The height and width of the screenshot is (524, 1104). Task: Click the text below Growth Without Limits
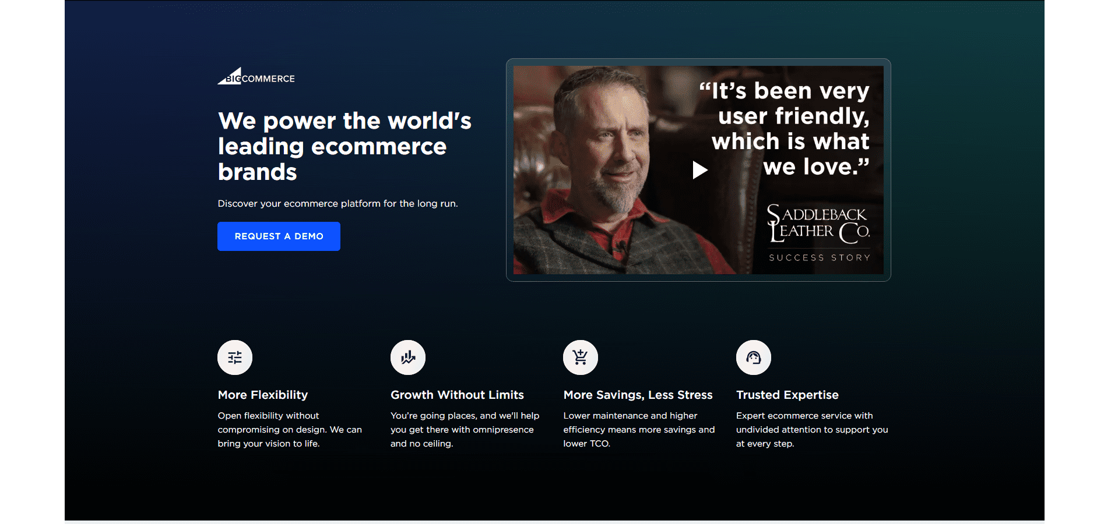[x=465, y=430]
